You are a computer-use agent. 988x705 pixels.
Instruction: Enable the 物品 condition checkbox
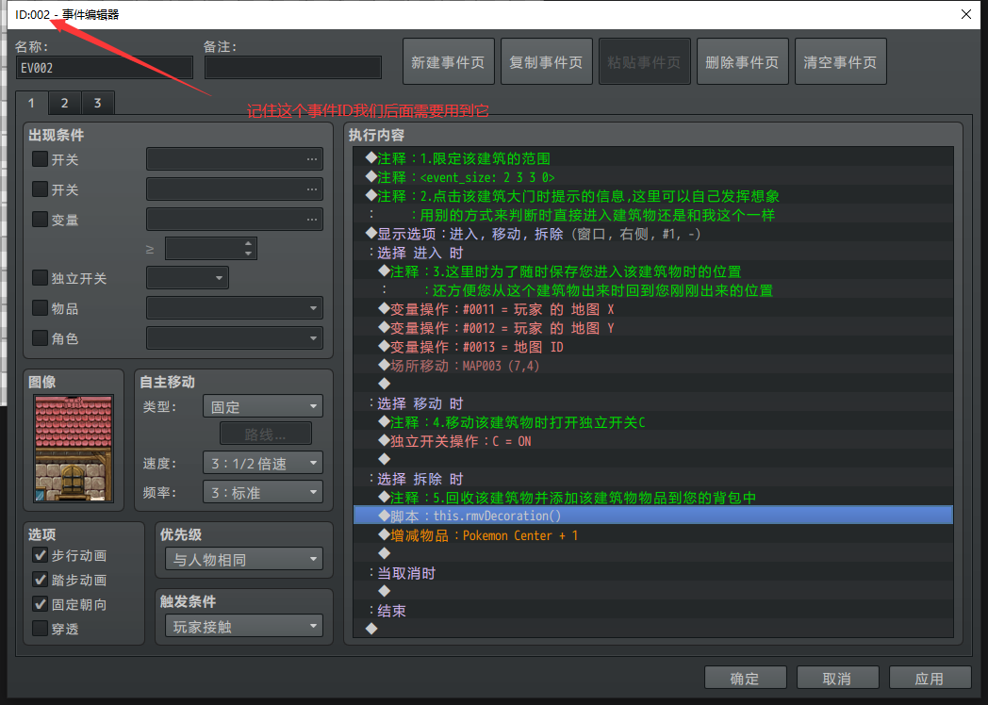tap(40, 308)
